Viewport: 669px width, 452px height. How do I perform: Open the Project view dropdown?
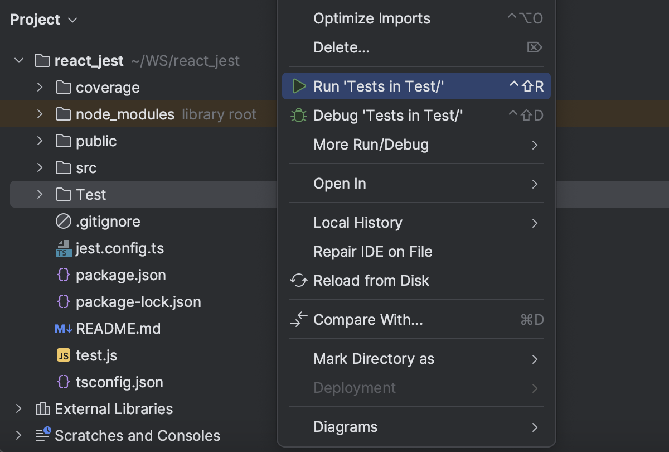pos(71,20)
